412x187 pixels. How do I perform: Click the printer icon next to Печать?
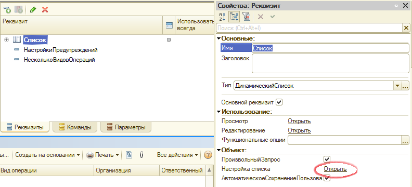[x=90, y=155]
